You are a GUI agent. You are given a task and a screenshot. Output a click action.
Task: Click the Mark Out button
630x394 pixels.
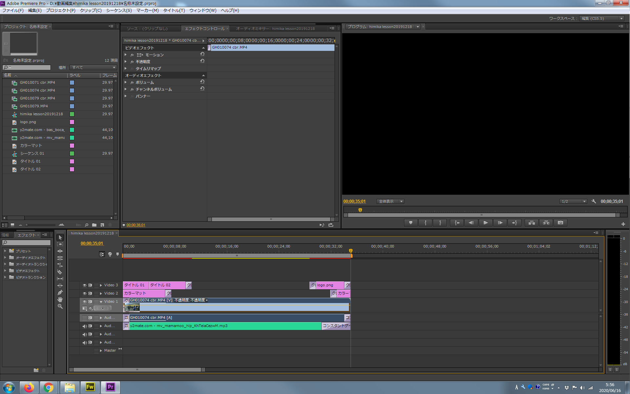coord(440,223)
